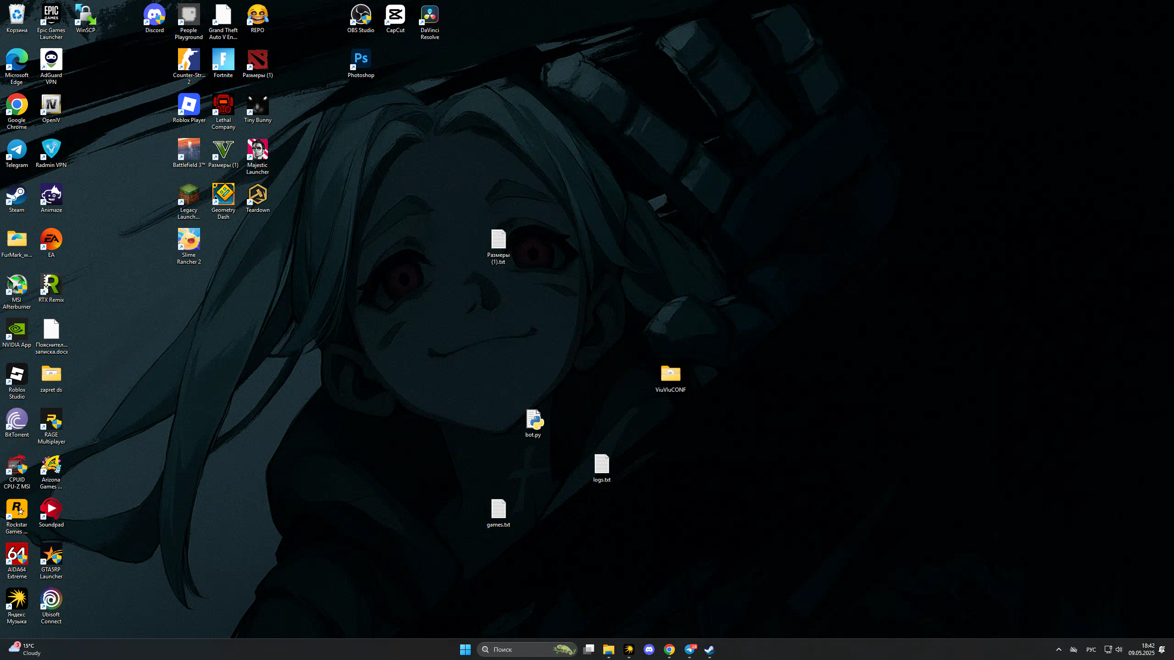Select the GTA5RP Launcher shortcut
This screenshot has height=660, width=1174.
[x=51, y=561]
